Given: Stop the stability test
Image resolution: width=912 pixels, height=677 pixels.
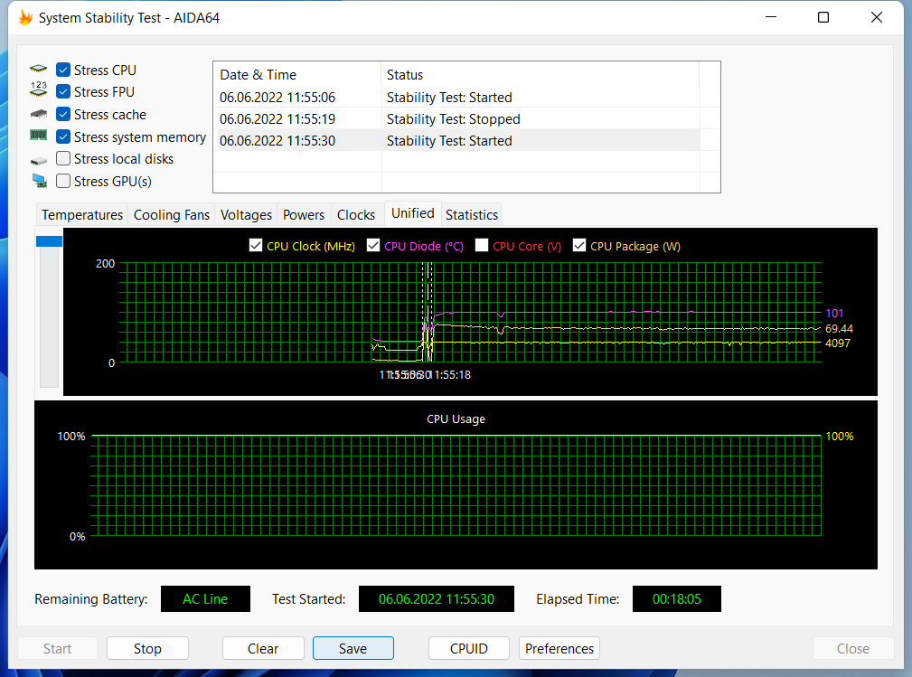Looking at the screenshot, I should click(147, 648).
